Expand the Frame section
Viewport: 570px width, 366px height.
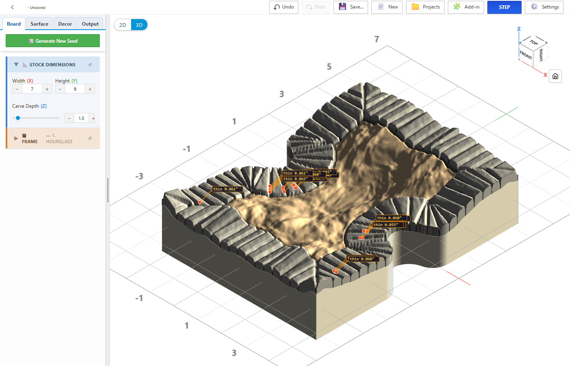point(16,138)
